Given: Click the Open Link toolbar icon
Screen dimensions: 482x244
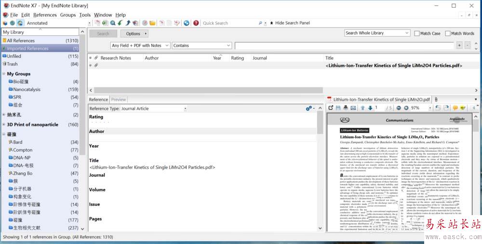Looking at the screenshot, I should click(145, 23).
